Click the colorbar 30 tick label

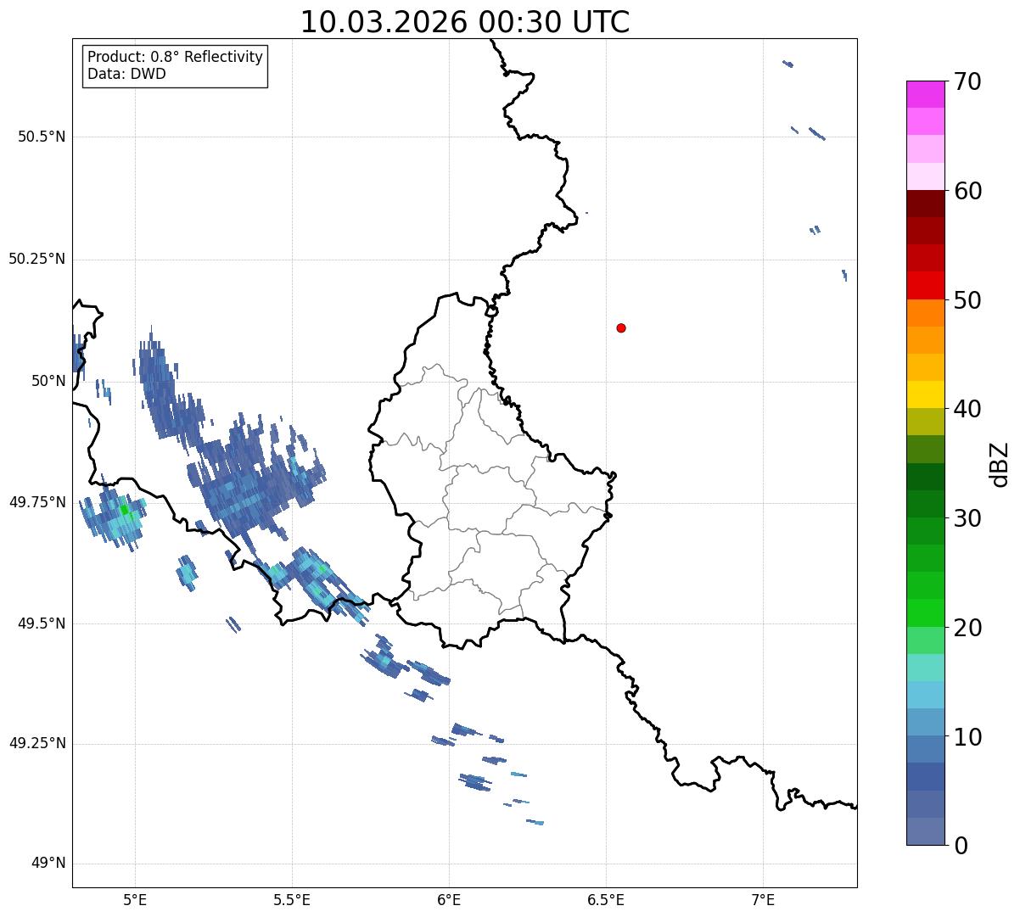pyautogui.click(x=967, y=518)
